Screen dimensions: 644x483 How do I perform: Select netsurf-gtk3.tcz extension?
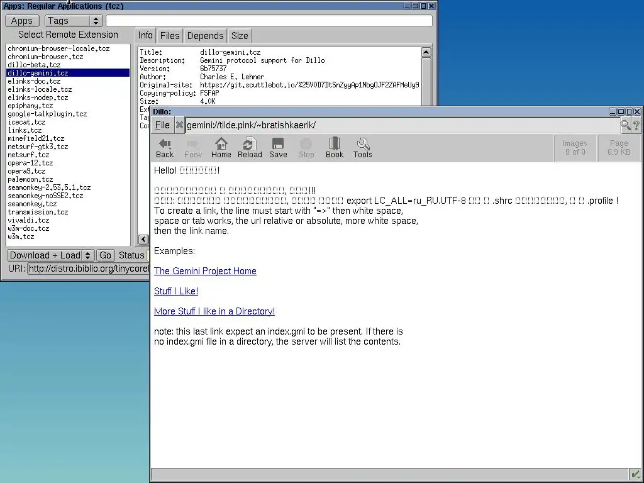tap(68, 147)
